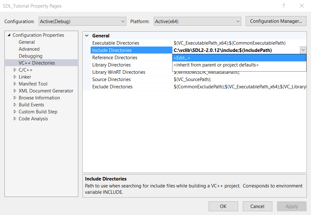Expand Browse Information node arrow
The width and height of the screenshot is (311, 215).
tap(15, 98)
